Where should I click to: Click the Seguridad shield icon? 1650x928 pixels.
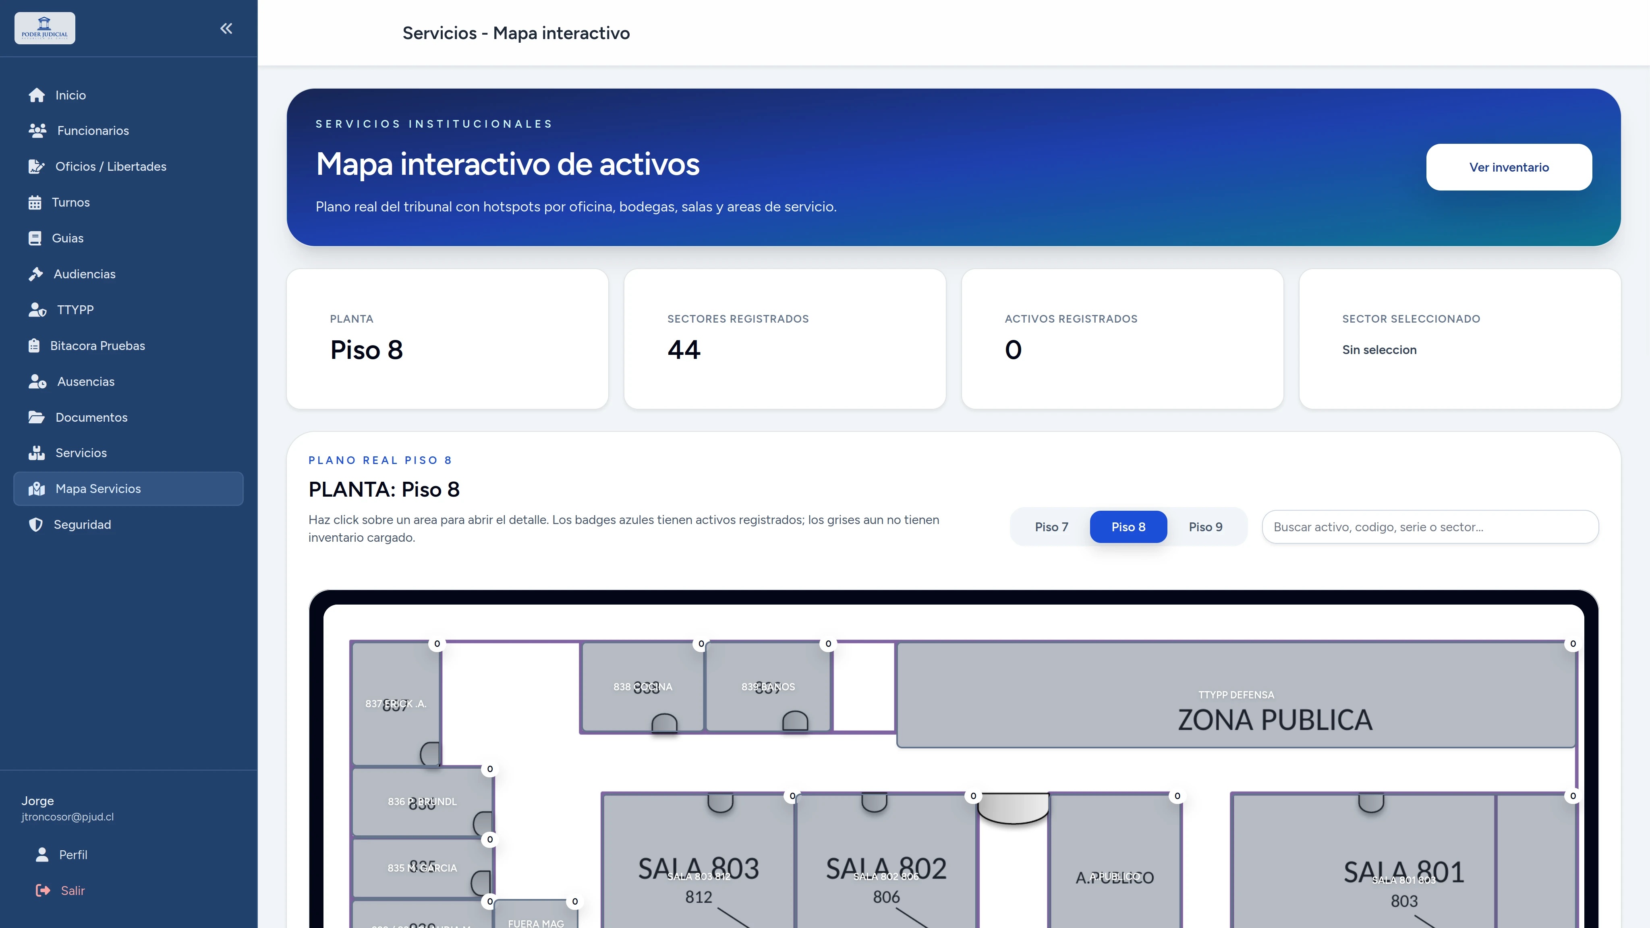[36, 524]
